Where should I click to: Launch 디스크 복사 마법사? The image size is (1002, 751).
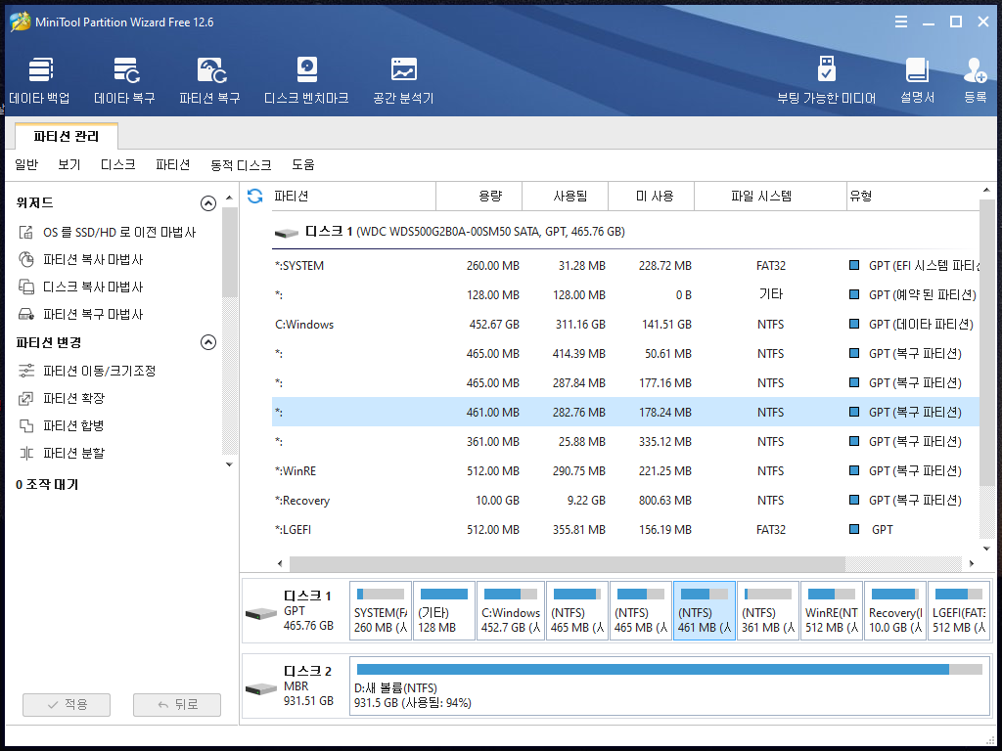pyautogui.click(x=81, y=287)
